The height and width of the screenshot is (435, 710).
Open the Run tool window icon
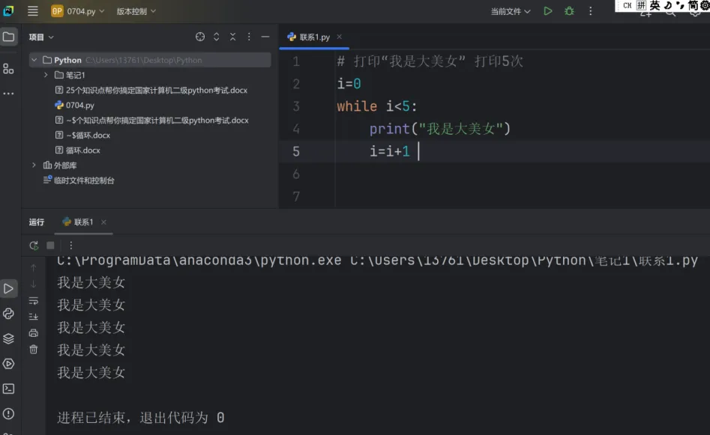tap(8, 288)
